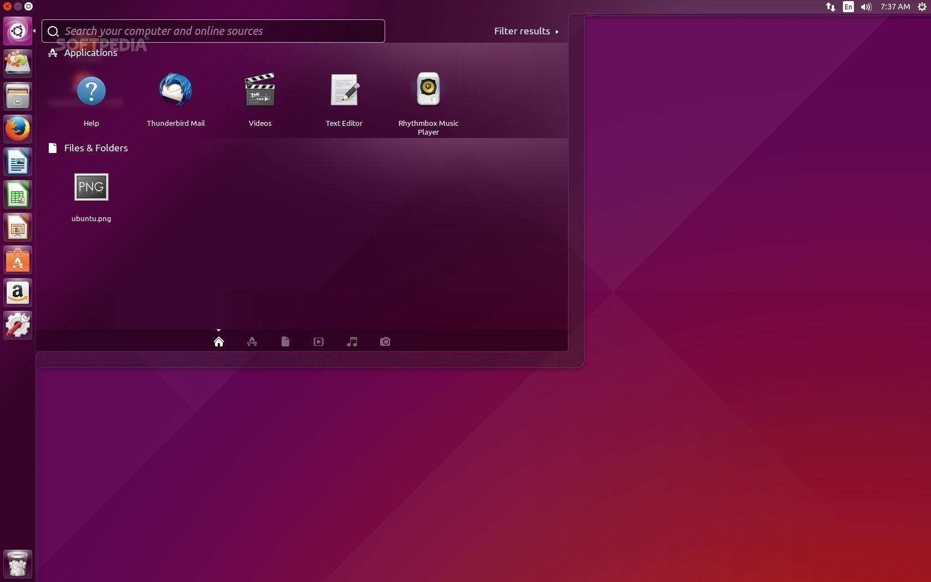Image resolution: width=931 pixels, height=582 pixels.
Task: Open Amazon from the launcher
Action: [x=18, y=293]
